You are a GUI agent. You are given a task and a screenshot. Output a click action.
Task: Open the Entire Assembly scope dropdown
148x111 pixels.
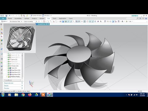click(30, 21)
